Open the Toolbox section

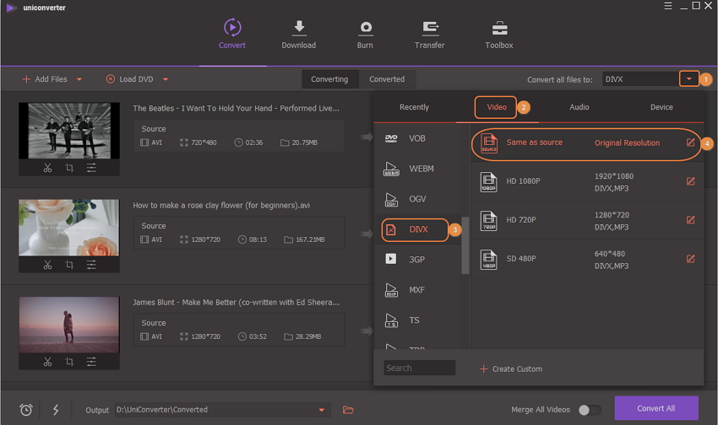pyautogui.click(x=499, y=35)
